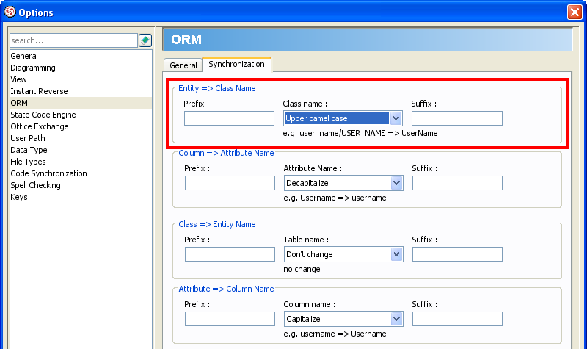
Task: Click the 'e.g. user_name/USER_NAME => UserName' example text
Action: (360, 133)
